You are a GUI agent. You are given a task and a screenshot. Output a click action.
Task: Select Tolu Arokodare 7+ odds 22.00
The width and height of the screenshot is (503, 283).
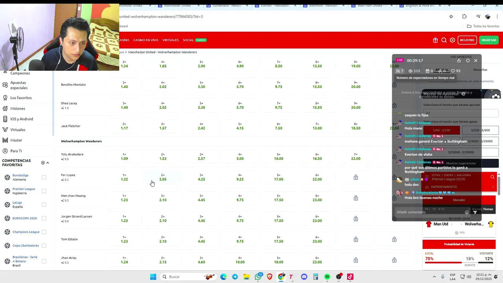tap(356, 156)
